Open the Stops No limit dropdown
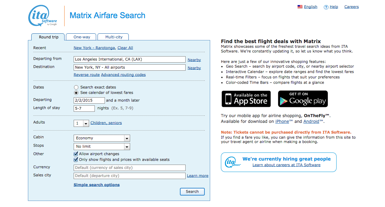Viewport: 385px width, 207px height. pyautogui.click(x=102, y=146)
